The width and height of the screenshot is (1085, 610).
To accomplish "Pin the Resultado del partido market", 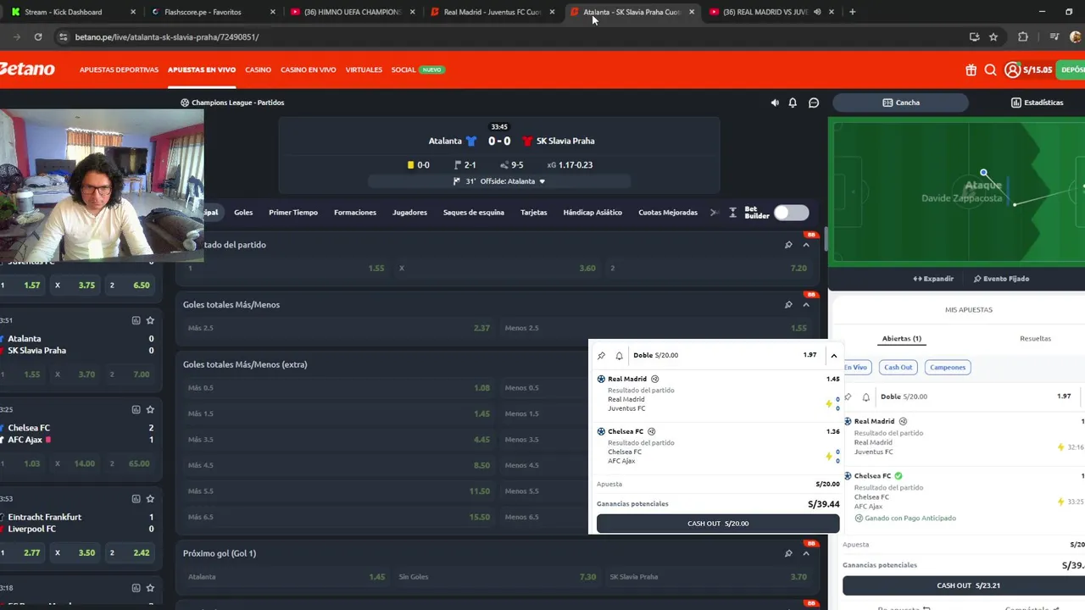I will [x=788, y=245].
